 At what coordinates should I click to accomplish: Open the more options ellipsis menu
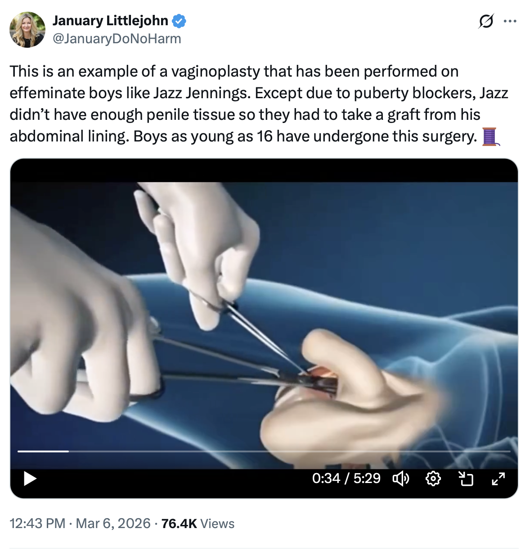510,21
